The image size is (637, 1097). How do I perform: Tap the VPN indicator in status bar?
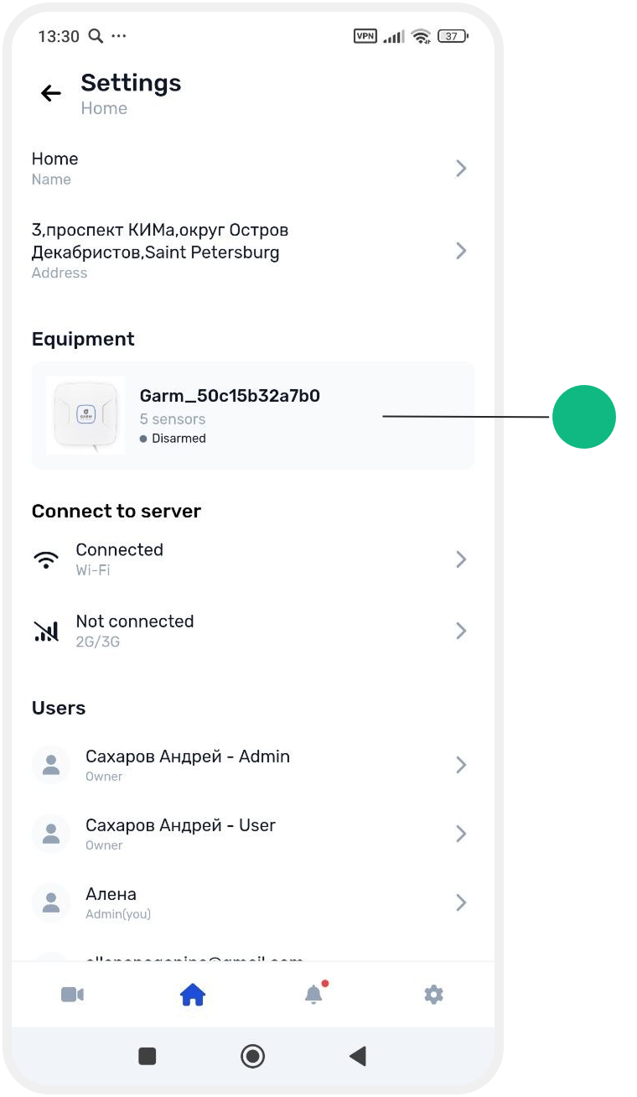click(x=365, y=36)
